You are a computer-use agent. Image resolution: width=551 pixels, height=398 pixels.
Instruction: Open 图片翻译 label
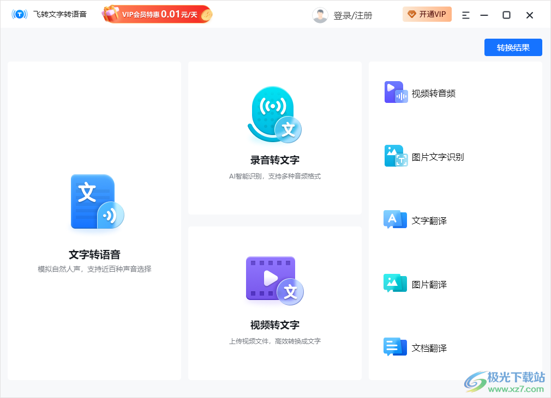tap(429, 284)
